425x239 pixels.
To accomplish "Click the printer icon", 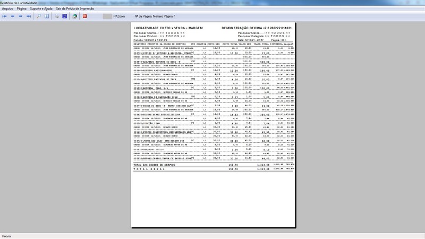I will point(57,16).
